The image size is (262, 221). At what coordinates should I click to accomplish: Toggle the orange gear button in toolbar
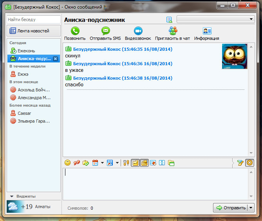pos(249,163)
